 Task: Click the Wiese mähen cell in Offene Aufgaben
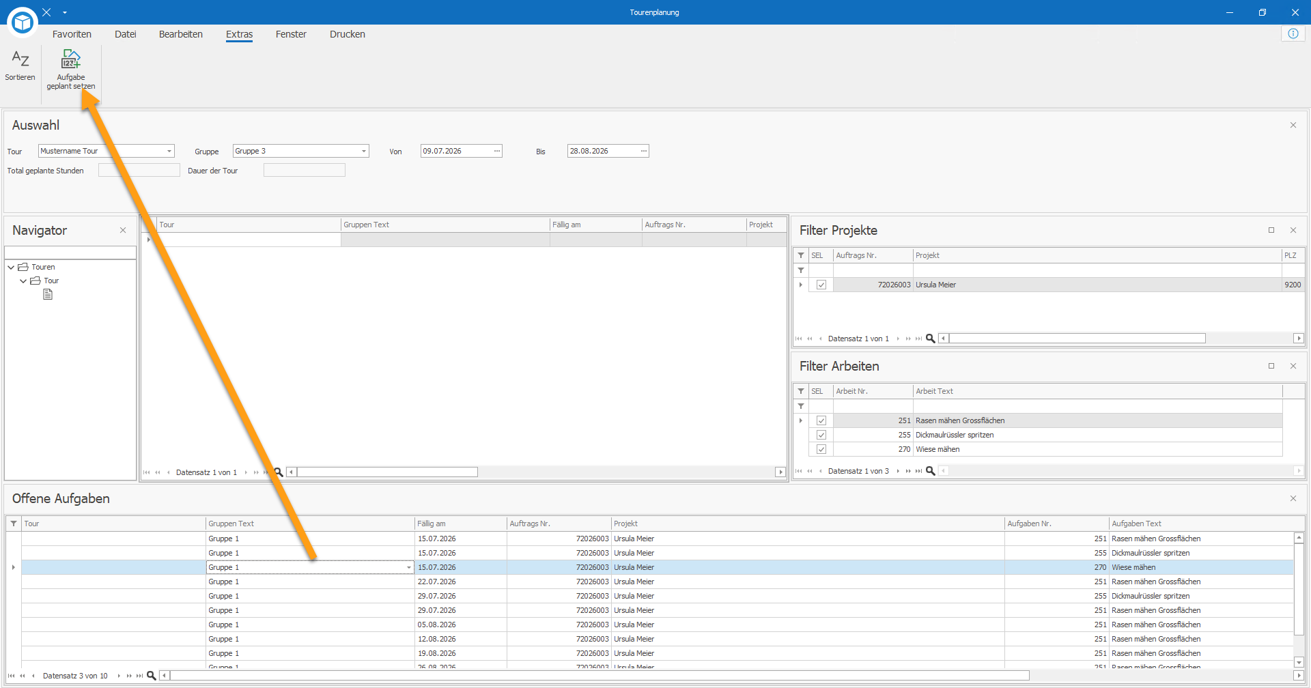(x=1202, y=567)
